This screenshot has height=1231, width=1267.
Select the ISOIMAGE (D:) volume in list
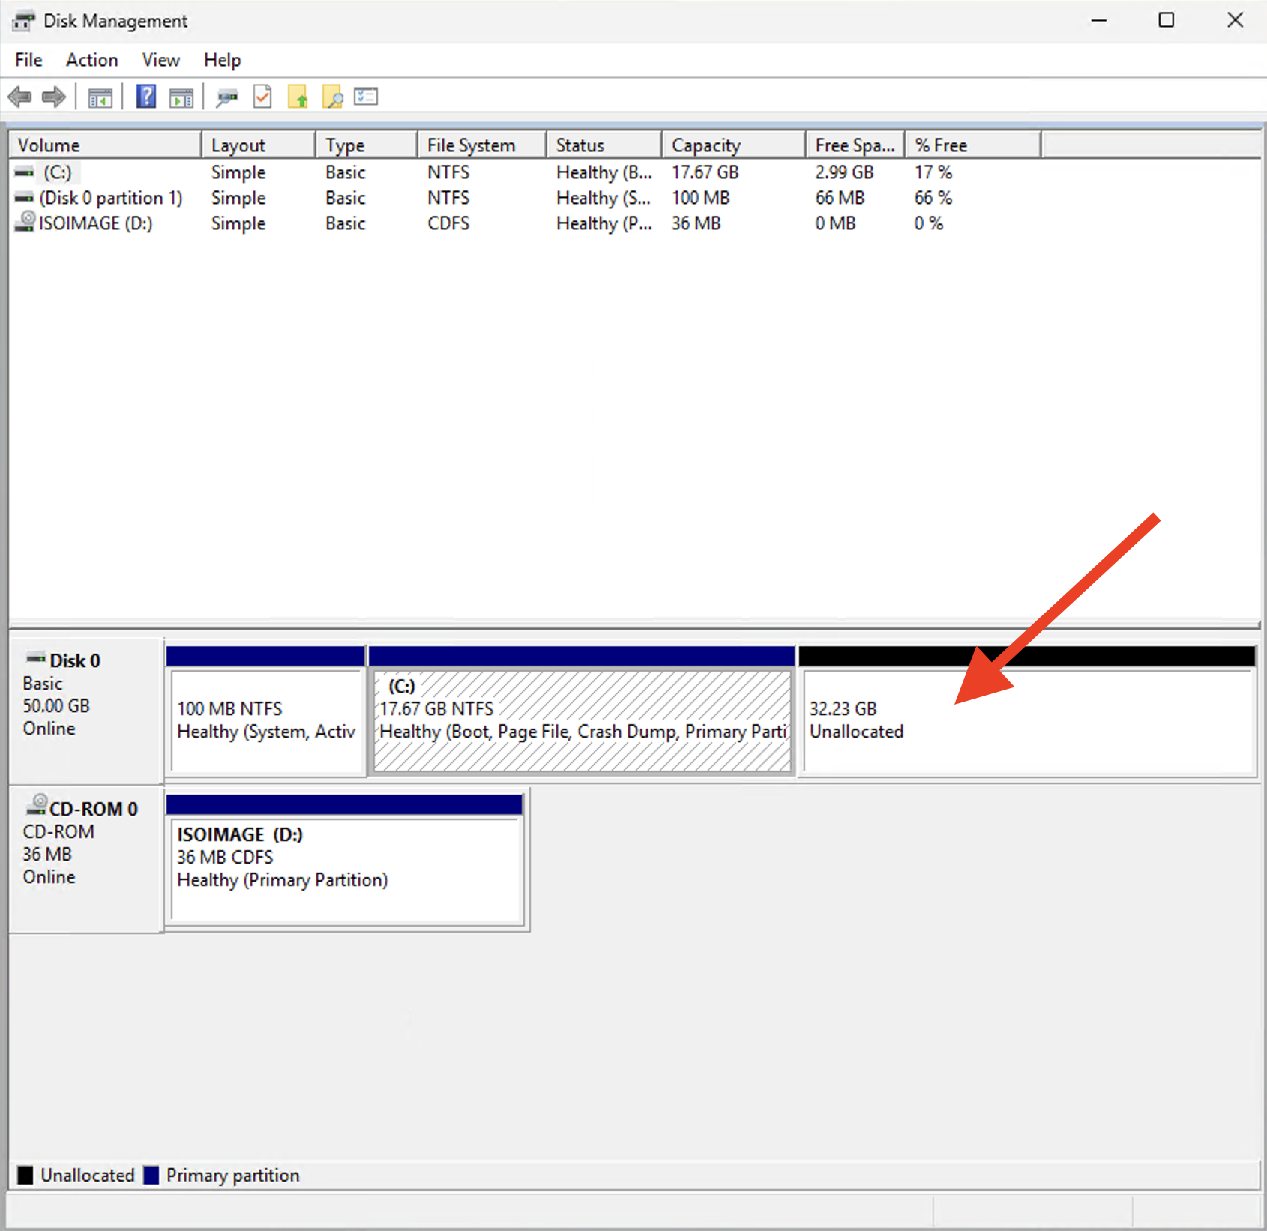click(x=95, y=223)
